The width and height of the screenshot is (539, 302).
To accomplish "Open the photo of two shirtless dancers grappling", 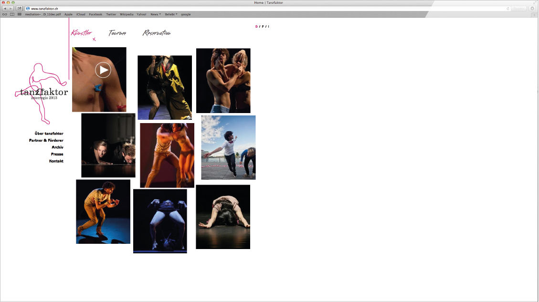I will 223,81.
